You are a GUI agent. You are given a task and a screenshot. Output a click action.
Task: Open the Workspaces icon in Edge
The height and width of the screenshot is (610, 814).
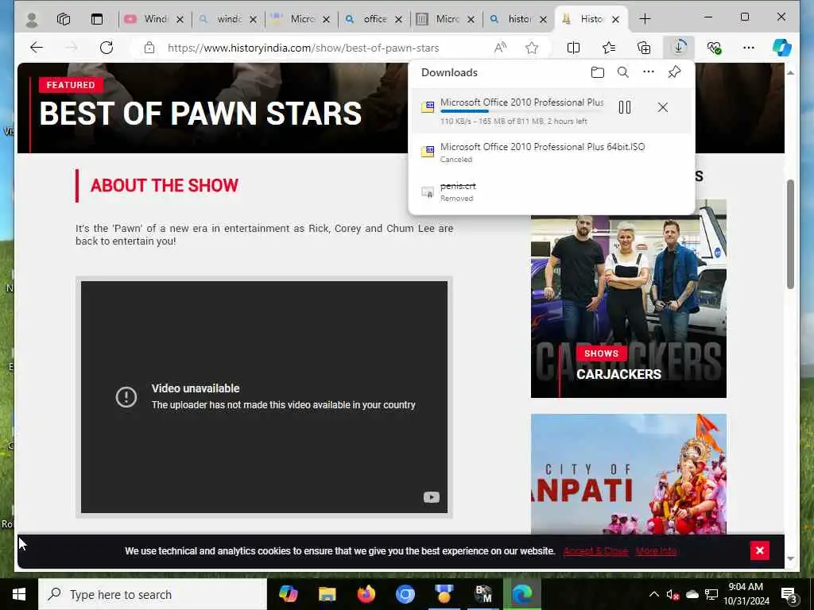click(64, 19)
